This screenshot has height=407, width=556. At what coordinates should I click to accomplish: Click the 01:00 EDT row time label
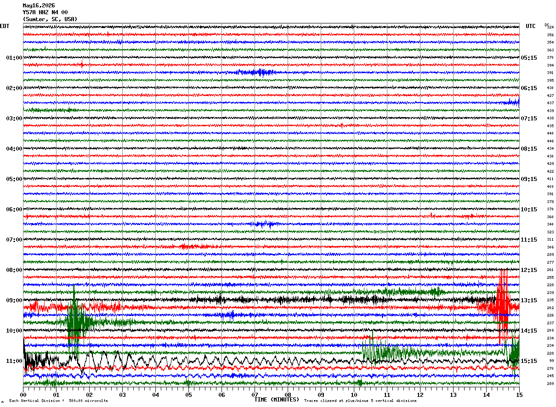pyautogui.click(x=14, y=58)
